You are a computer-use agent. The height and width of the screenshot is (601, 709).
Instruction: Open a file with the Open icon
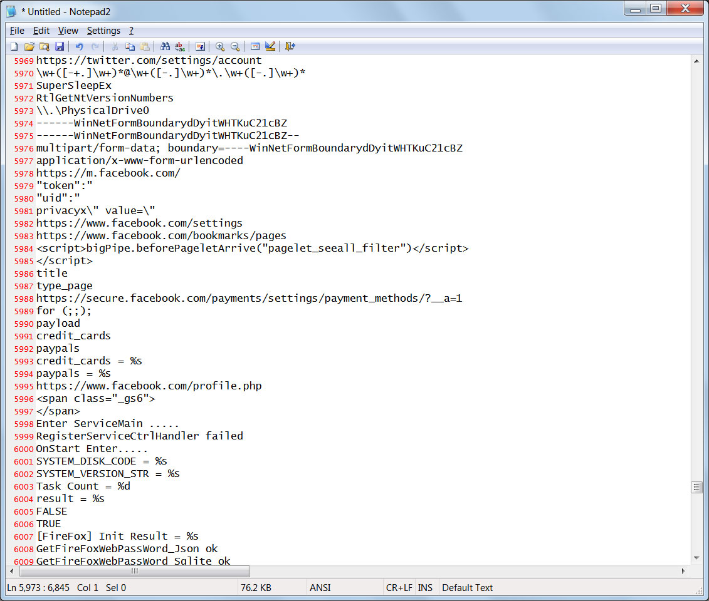click(x=29, y=46)
